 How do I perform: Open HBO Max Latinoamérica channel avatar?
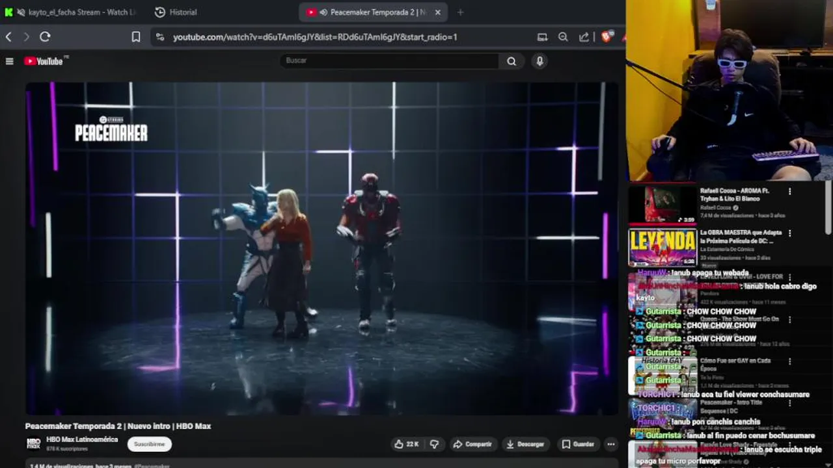click(x=33, y=443)
